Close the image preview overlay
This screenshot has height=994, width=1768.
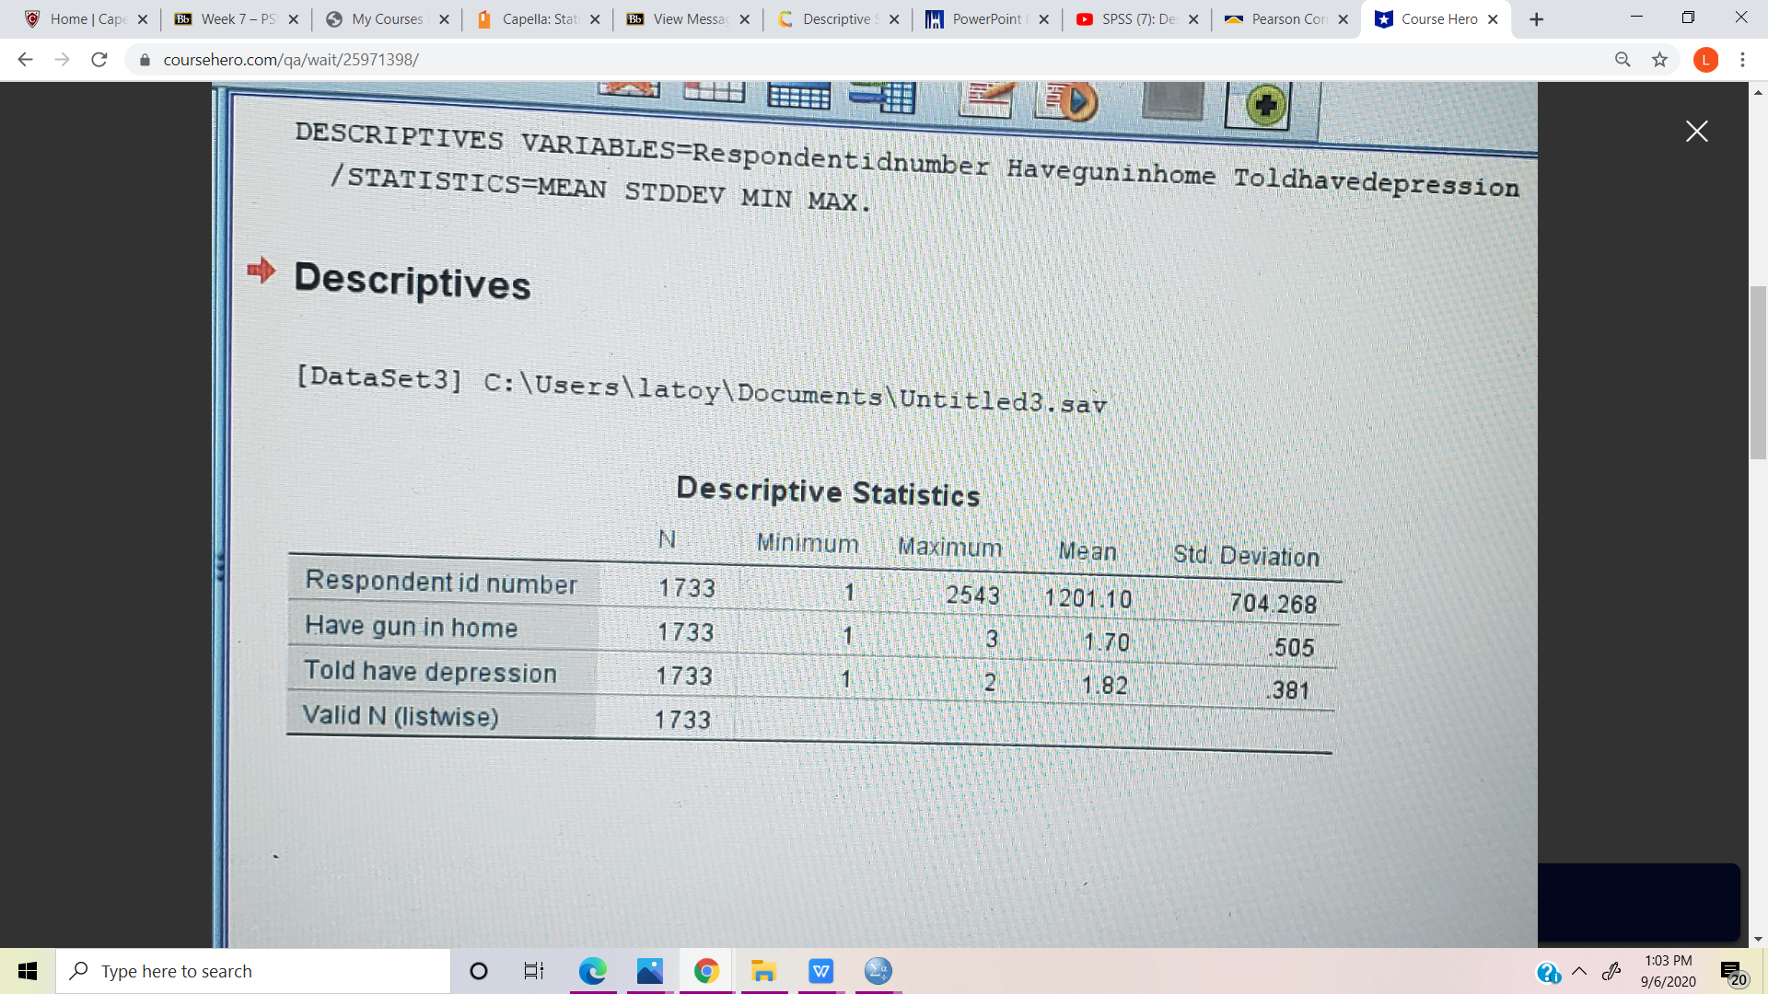[x=1696, y=132]
